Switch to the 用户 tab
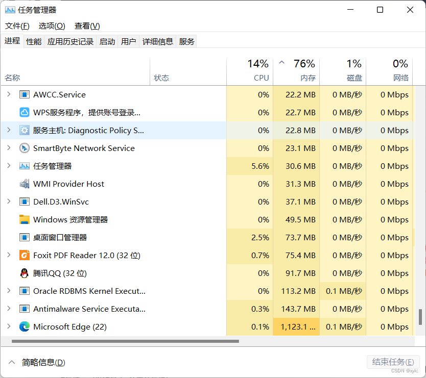The height and width of the screenshot is (378, 426). [x=129, y=41]
